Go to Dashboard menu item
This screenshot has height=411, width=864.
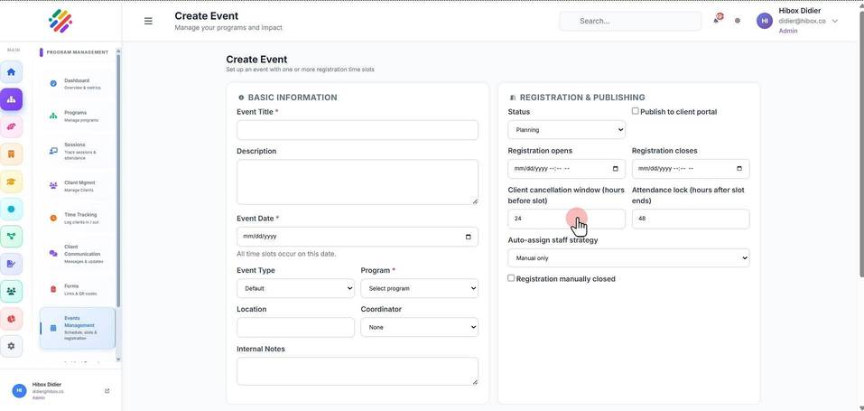(x=77, y=84)
